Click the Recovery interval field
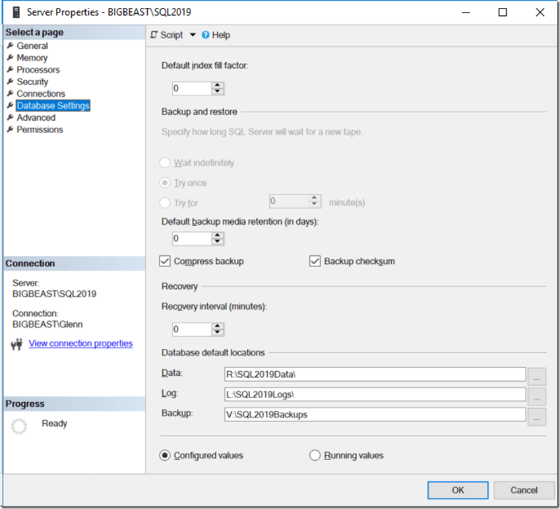The width and height of the screenshot is (560, 509). point(192,330)
